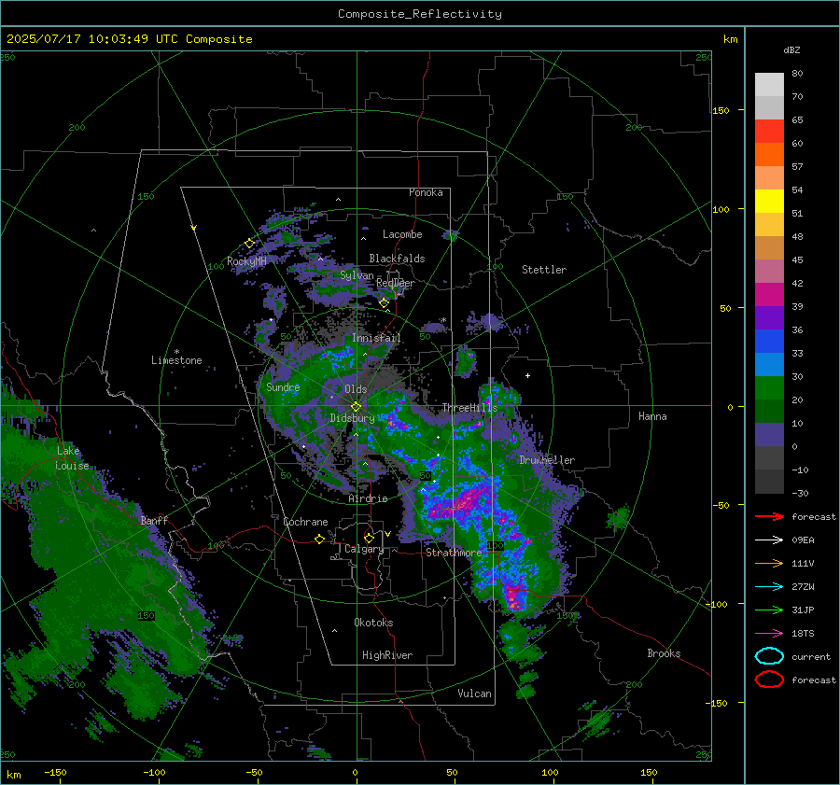Click the blue 33-36 dBZ swatch
Image resolution: width=840 pixels, height=785 pixels.
click(769, 342)
